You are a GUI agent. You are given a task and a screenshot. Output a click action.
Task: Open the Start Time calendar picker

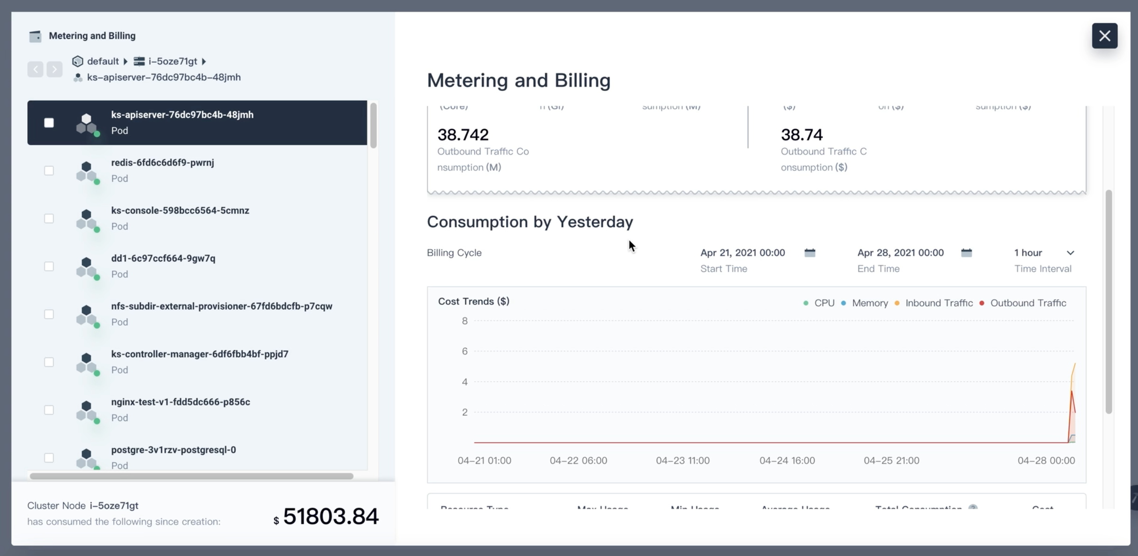810,252
